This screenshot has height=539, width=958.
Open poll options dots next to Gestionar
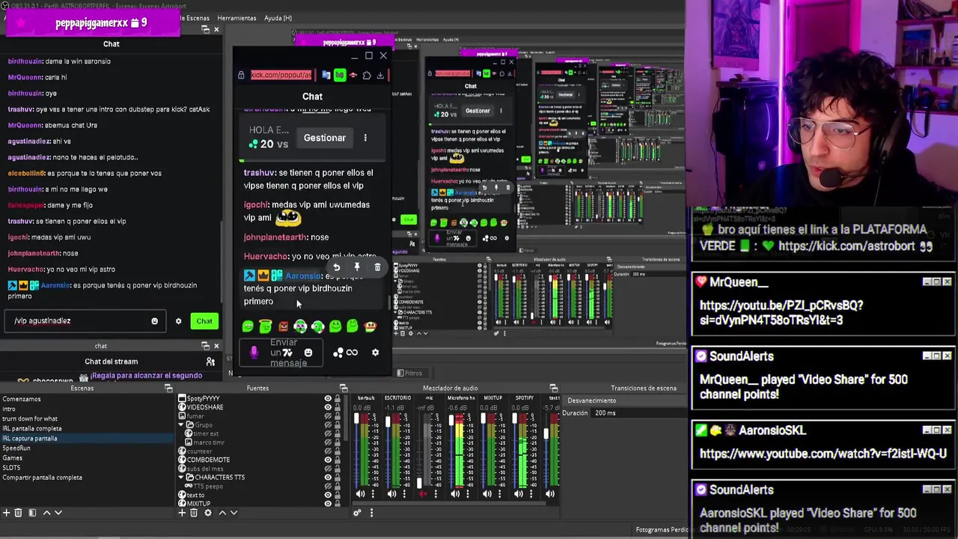[365, 138]
